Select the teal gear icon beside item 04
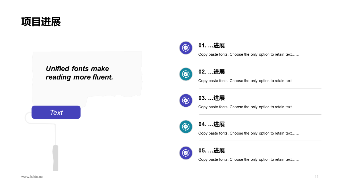This screenshot has width=340, height=191. point(186,127)
